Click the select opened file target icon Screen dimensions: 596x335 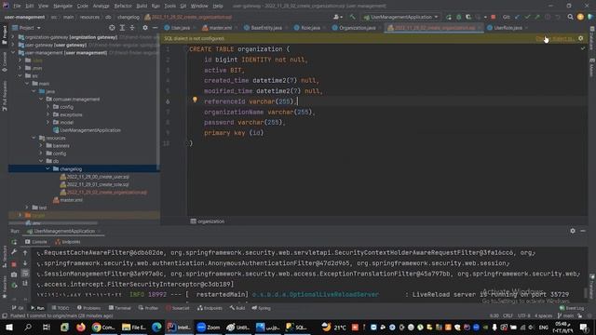pos(112,28)
